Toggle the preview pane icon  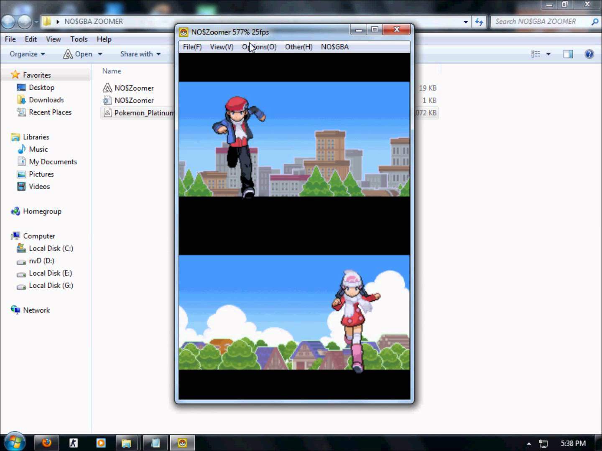(568, 54)
